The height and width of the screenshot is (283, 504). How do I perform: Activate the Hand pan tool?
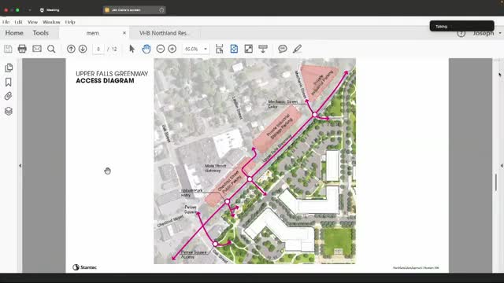pos(146,49)
